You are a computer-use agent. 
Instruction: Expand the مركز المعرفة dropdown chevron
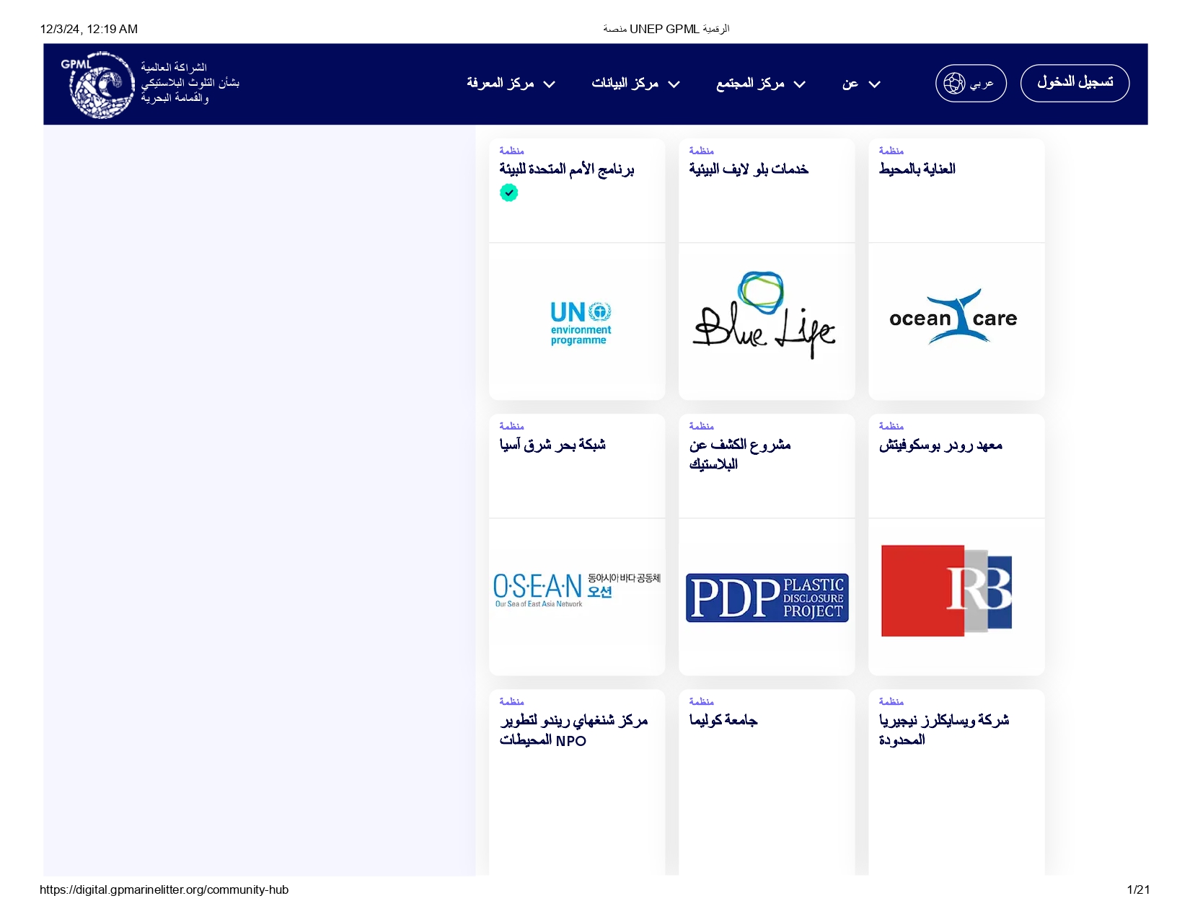[x=550, y=84]
